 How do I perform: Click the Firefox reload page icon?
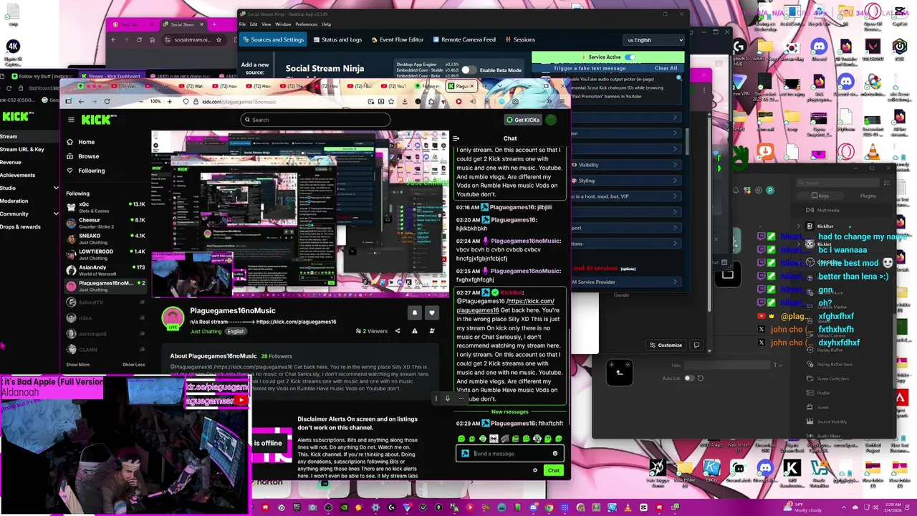click(107, 102)
